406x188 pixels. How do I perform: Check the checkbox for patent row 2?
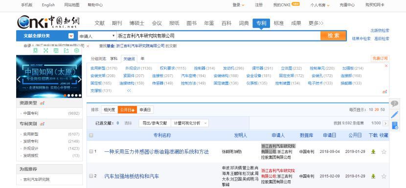(x=91, y=176)
